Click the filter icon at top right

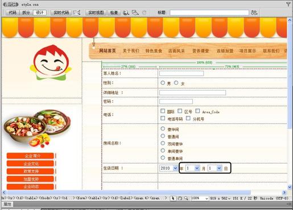[288, 4]
